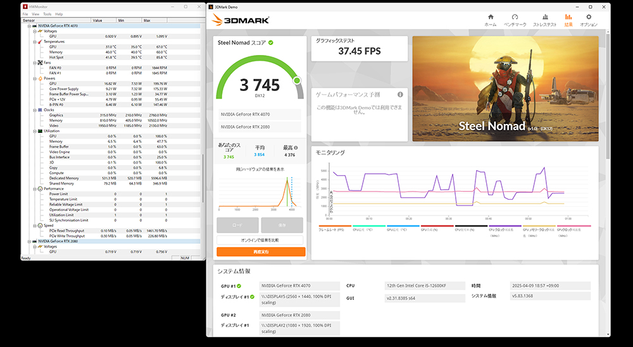
Task: Click the Fans icon in HWMonitor
Action: 40,63
